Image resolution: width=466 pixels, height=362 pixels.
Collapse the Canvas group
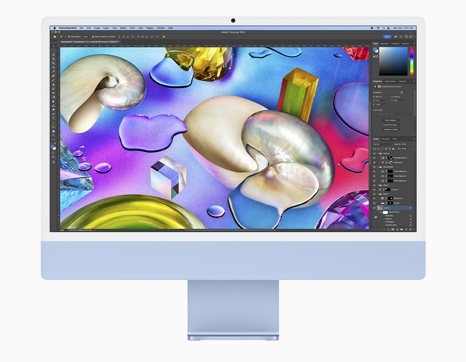click(378, 154)
